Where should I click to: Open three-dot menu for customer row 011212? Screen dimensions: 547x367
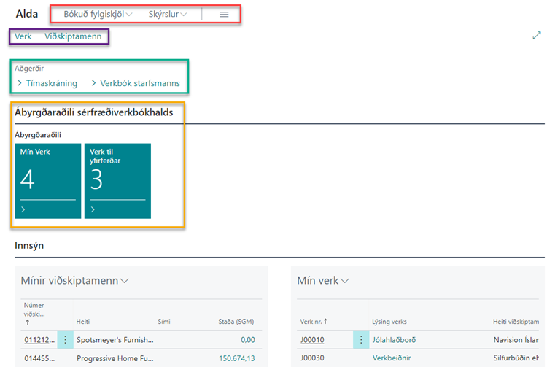click(x=65, y=339)
